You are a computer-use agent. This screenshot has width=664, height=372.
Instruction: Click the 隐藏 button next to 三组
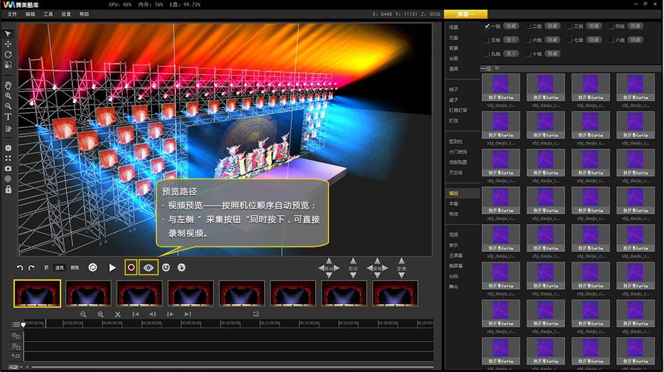coord(594,26)
